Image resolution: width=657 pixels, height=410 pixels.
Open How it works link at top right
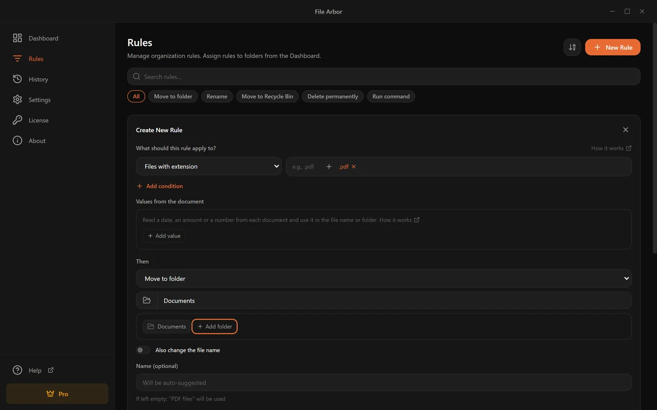(611, 148)
